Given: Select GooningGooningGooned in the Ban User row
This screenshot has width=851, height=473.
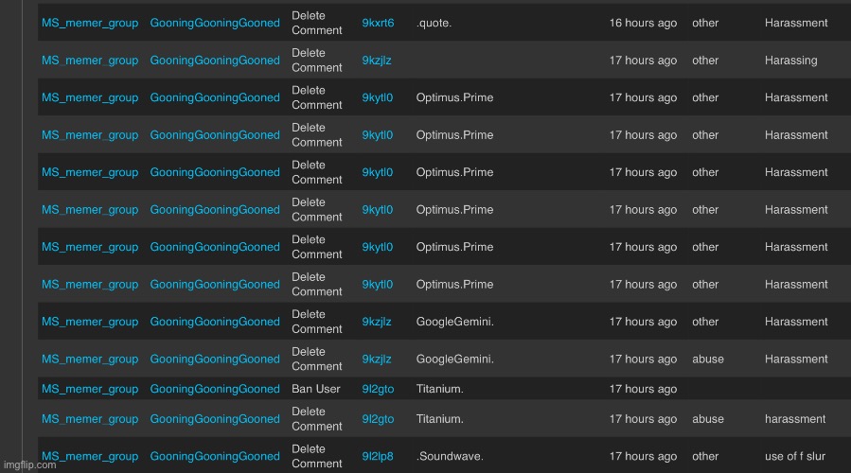Looking at the screenshot, I should point(215,389).
